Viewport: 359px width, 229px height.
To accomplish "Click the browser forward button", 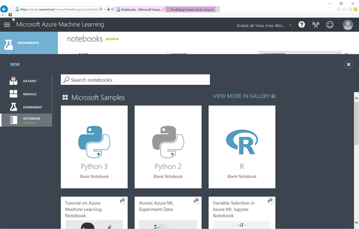I will (11, 10).
